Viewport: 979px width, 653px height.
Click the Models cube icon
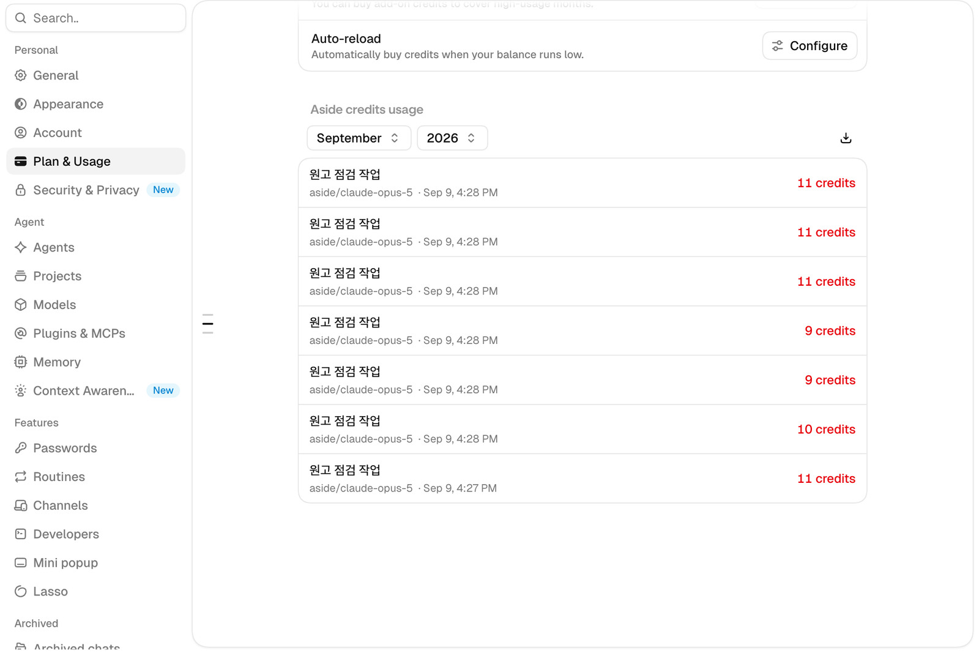click(x=21, y=305)
